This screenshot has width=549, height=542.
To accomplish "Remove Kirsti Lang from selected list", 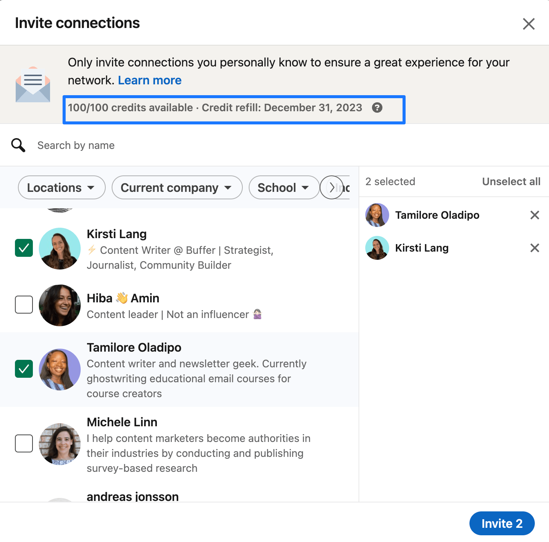I will click(x=534, y=248).
